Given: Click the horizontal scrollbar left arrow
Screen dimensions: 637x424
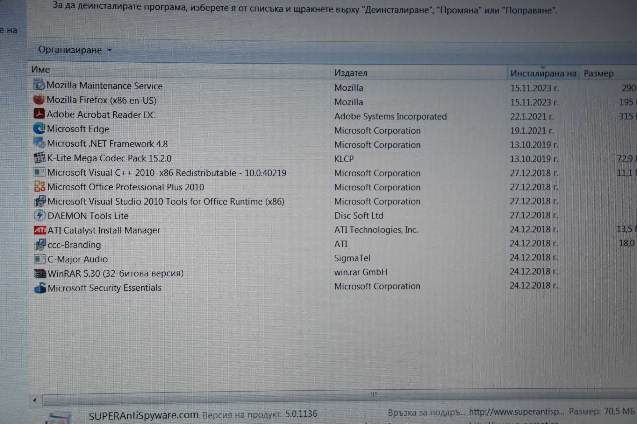Looking at the screenshot, I should [x=35, y=400].
